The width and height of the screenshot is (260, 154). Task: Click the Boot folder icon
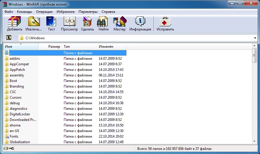tap(6, 81)
